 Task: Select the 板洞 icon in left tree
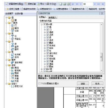[13, 57]
